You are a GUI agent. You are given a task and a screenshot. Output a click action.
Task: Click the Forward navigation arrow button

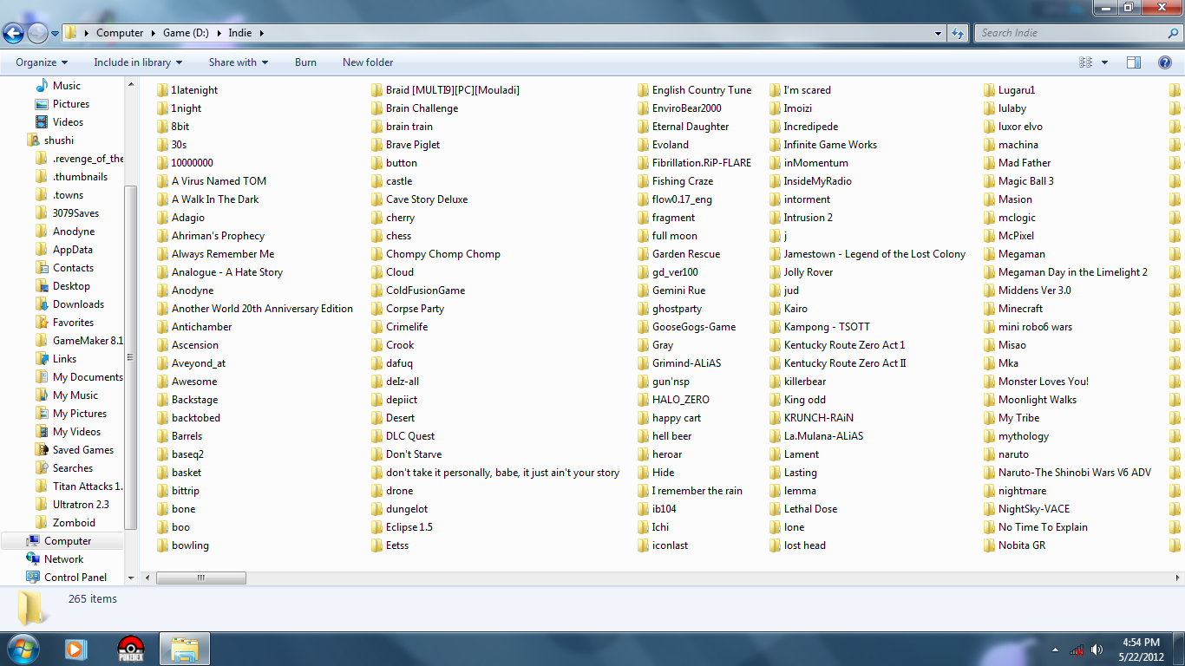click(x=37, y=34)
